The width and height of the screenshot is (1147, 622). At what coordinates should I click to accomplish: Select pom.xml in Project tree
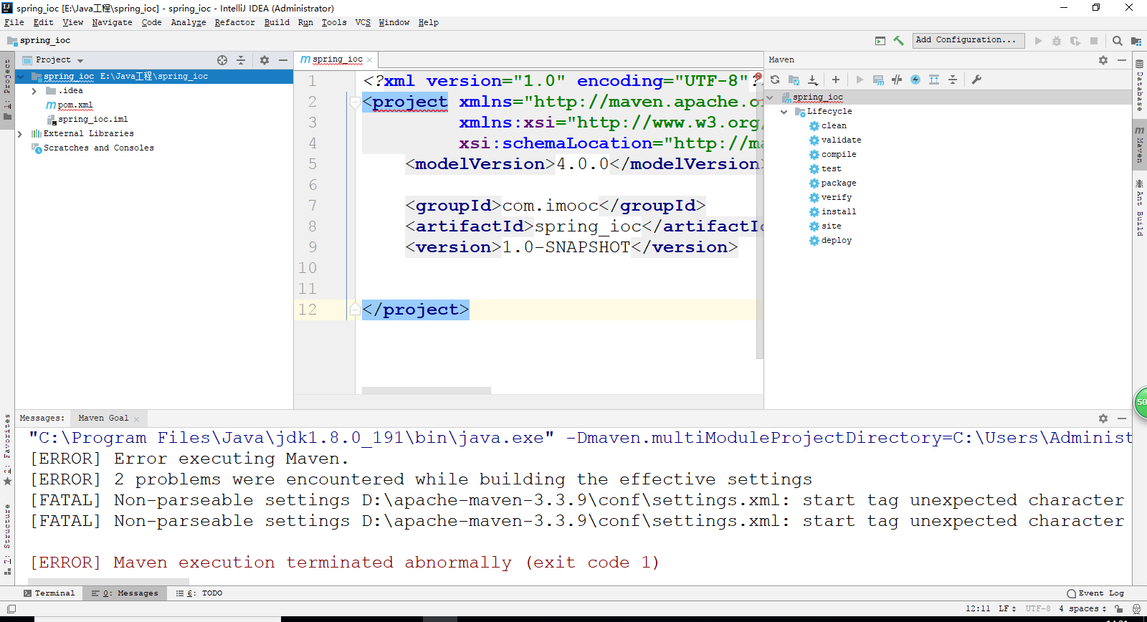tap(75, 105)
